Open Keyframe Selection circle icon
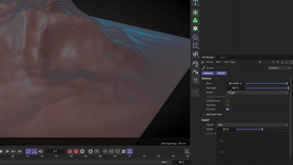 tap(82, 151)
